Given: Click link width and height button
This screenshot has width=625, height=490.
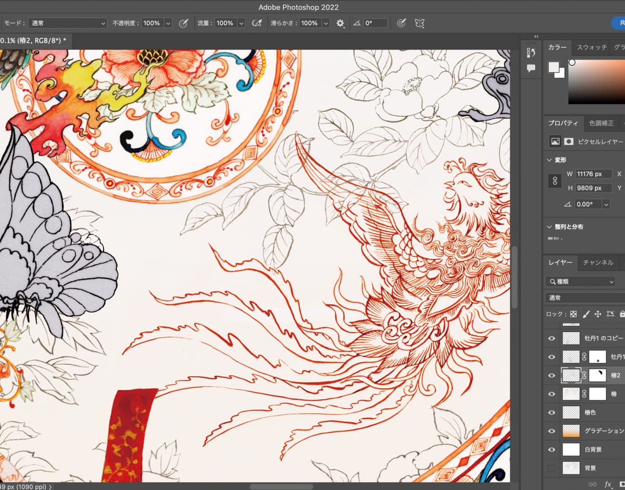Looking at the screenshot, I should (556, 181).
